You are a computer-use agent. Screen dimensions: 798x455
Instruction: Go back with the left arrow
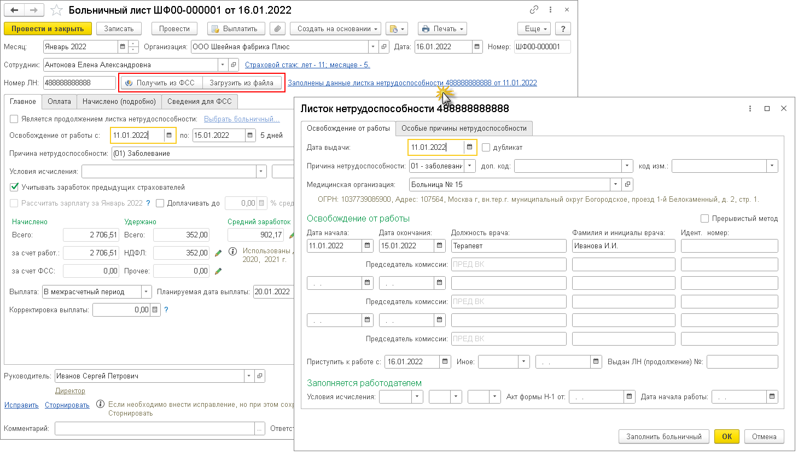[x=15, y=10]
